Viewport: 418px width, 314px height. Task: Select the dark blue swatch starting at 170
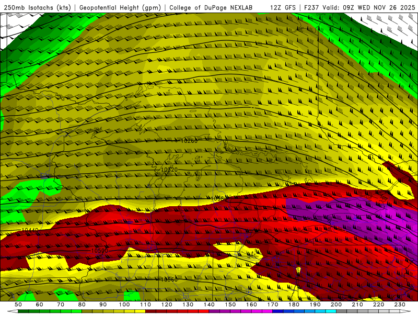(278, 311)
